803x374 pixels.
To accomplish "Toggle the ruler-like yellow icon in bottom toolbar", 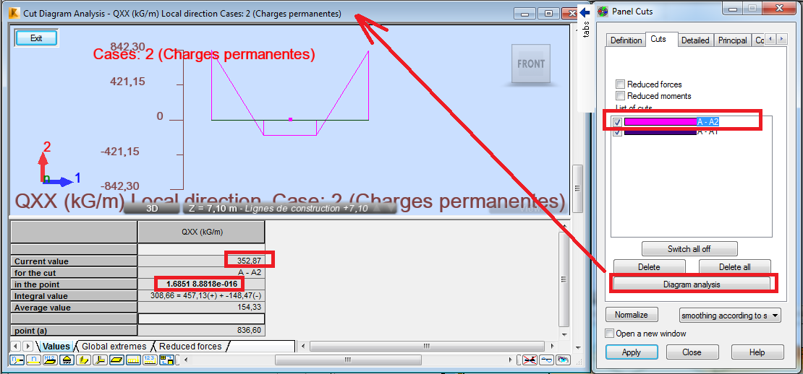I will (x=134, y=360).
